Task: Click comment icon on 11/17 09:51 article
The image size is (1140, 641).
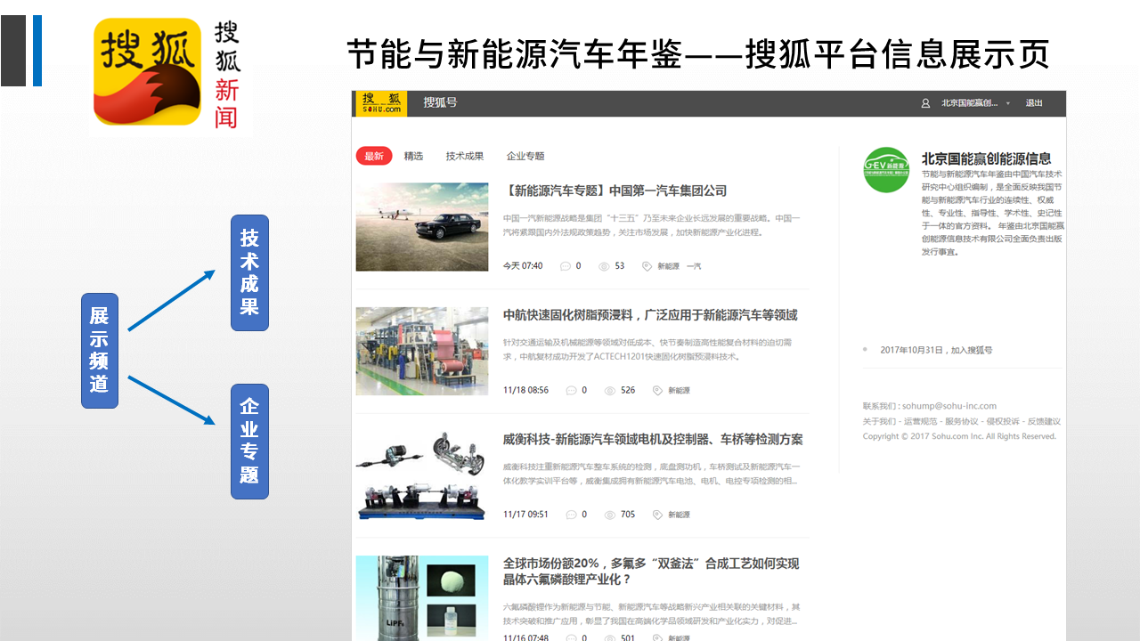Action: coord(571,515)
